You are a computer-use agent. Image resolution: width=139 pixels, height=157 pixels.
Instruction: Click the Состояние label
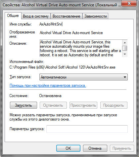click(x=19, y=96)
